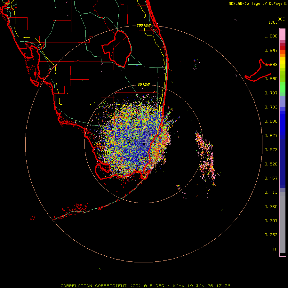288x288 pixels.
Task: Select the 0.893 legend value
Action: point(271,64)
